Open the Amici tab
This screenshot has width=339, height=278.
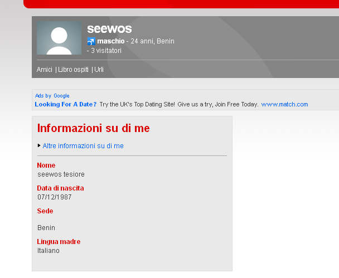[x=45, y=70]
